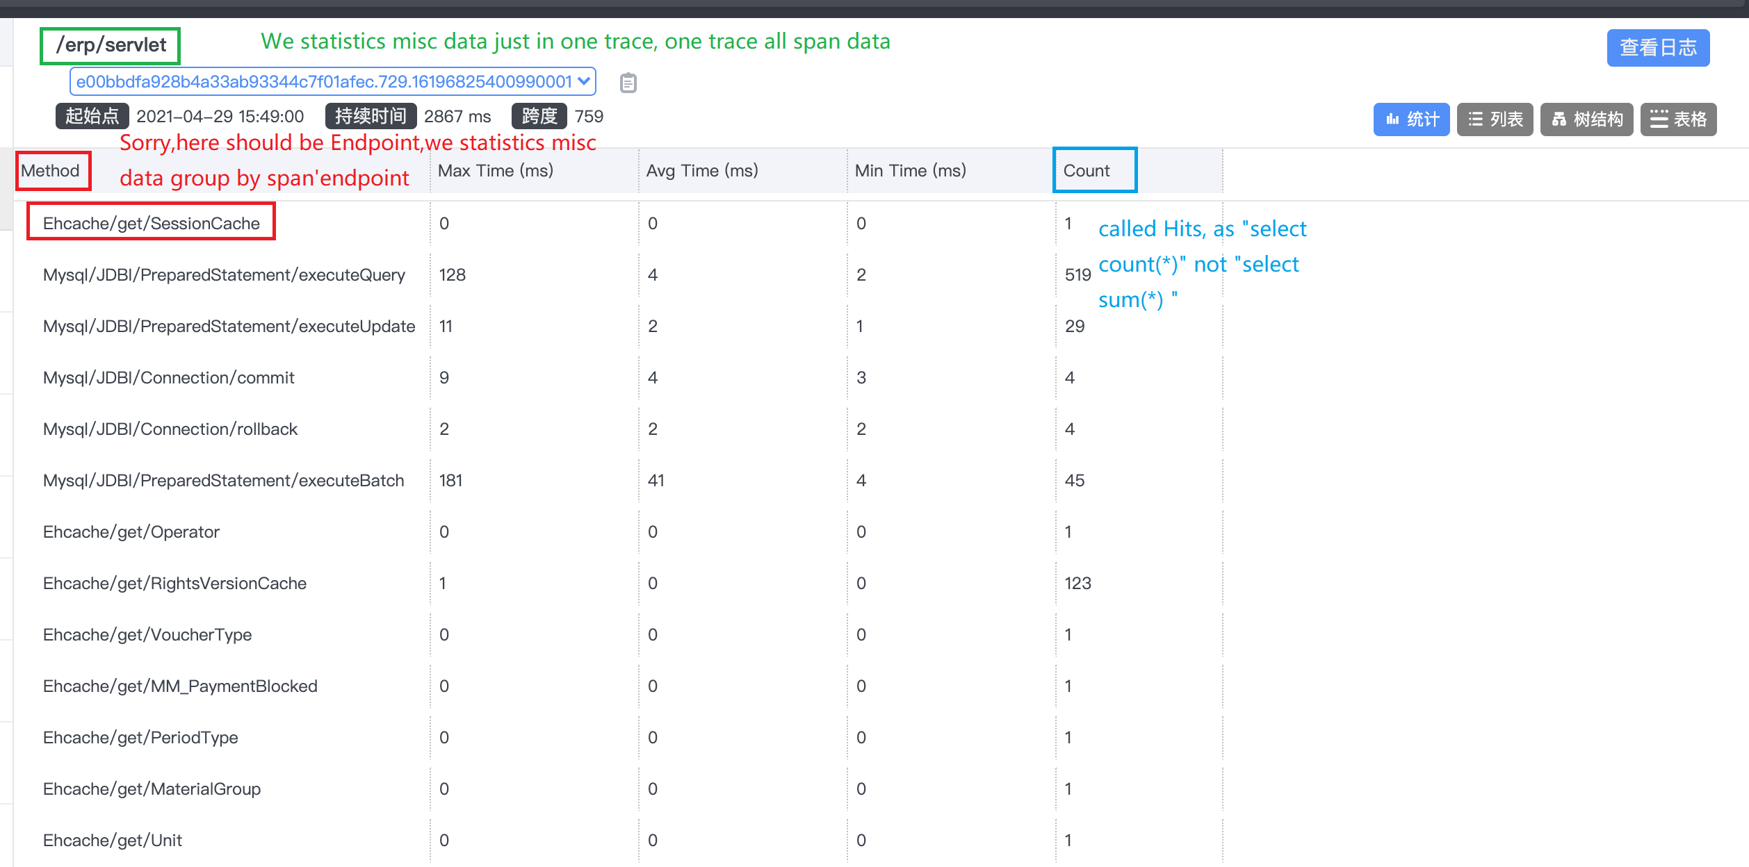Click the Max Time (ms) column header
Image resolution: width=1749 pixels, height=867 pixels.
[495, 171]
